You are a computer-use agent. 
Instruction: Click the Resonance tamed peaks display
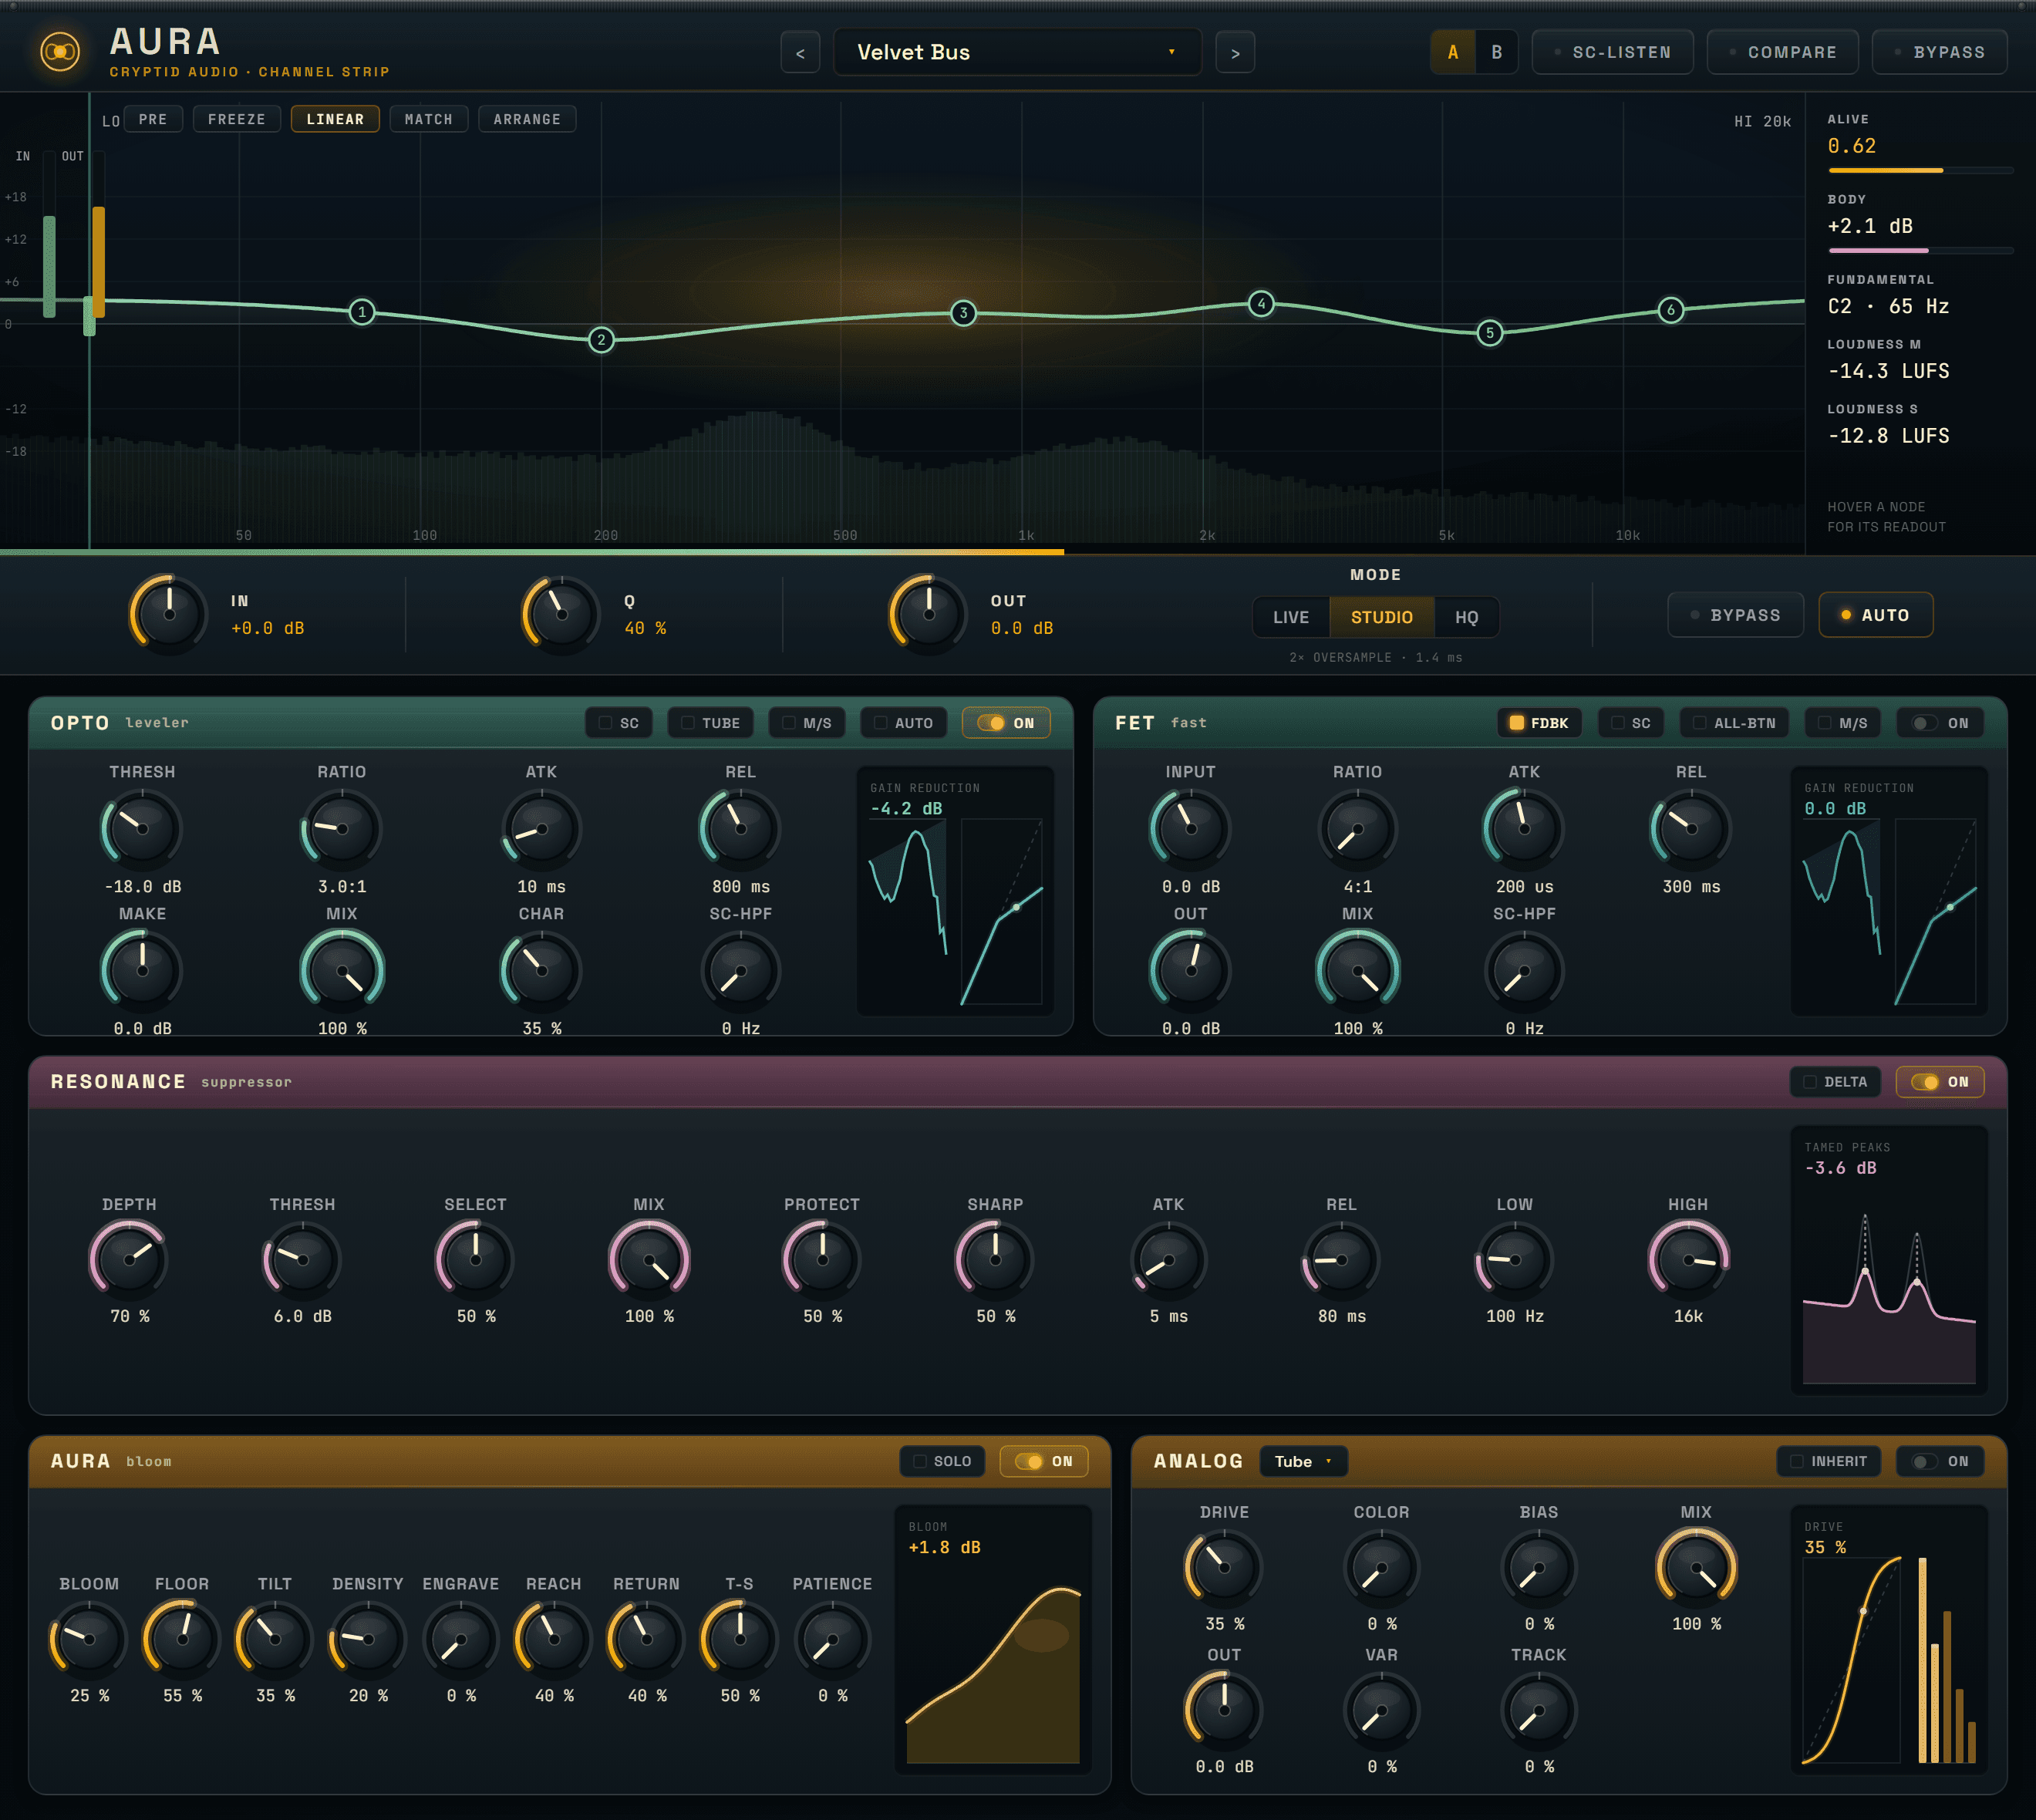pos(1889,1259)
